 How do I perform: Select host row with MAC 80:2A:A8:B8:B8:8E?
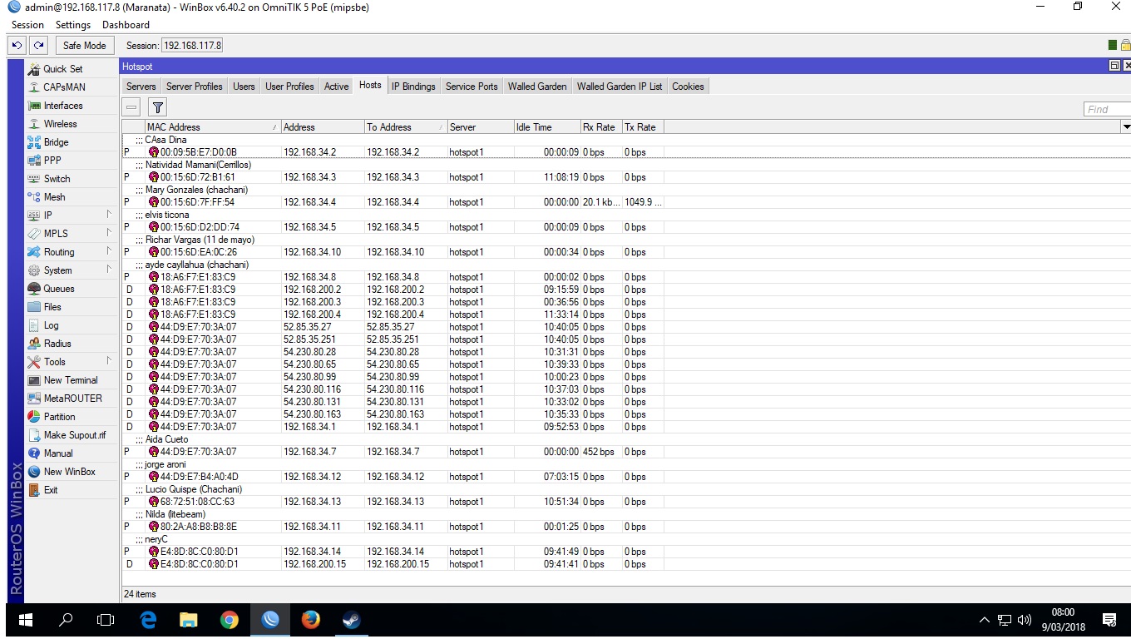[626, 527]
